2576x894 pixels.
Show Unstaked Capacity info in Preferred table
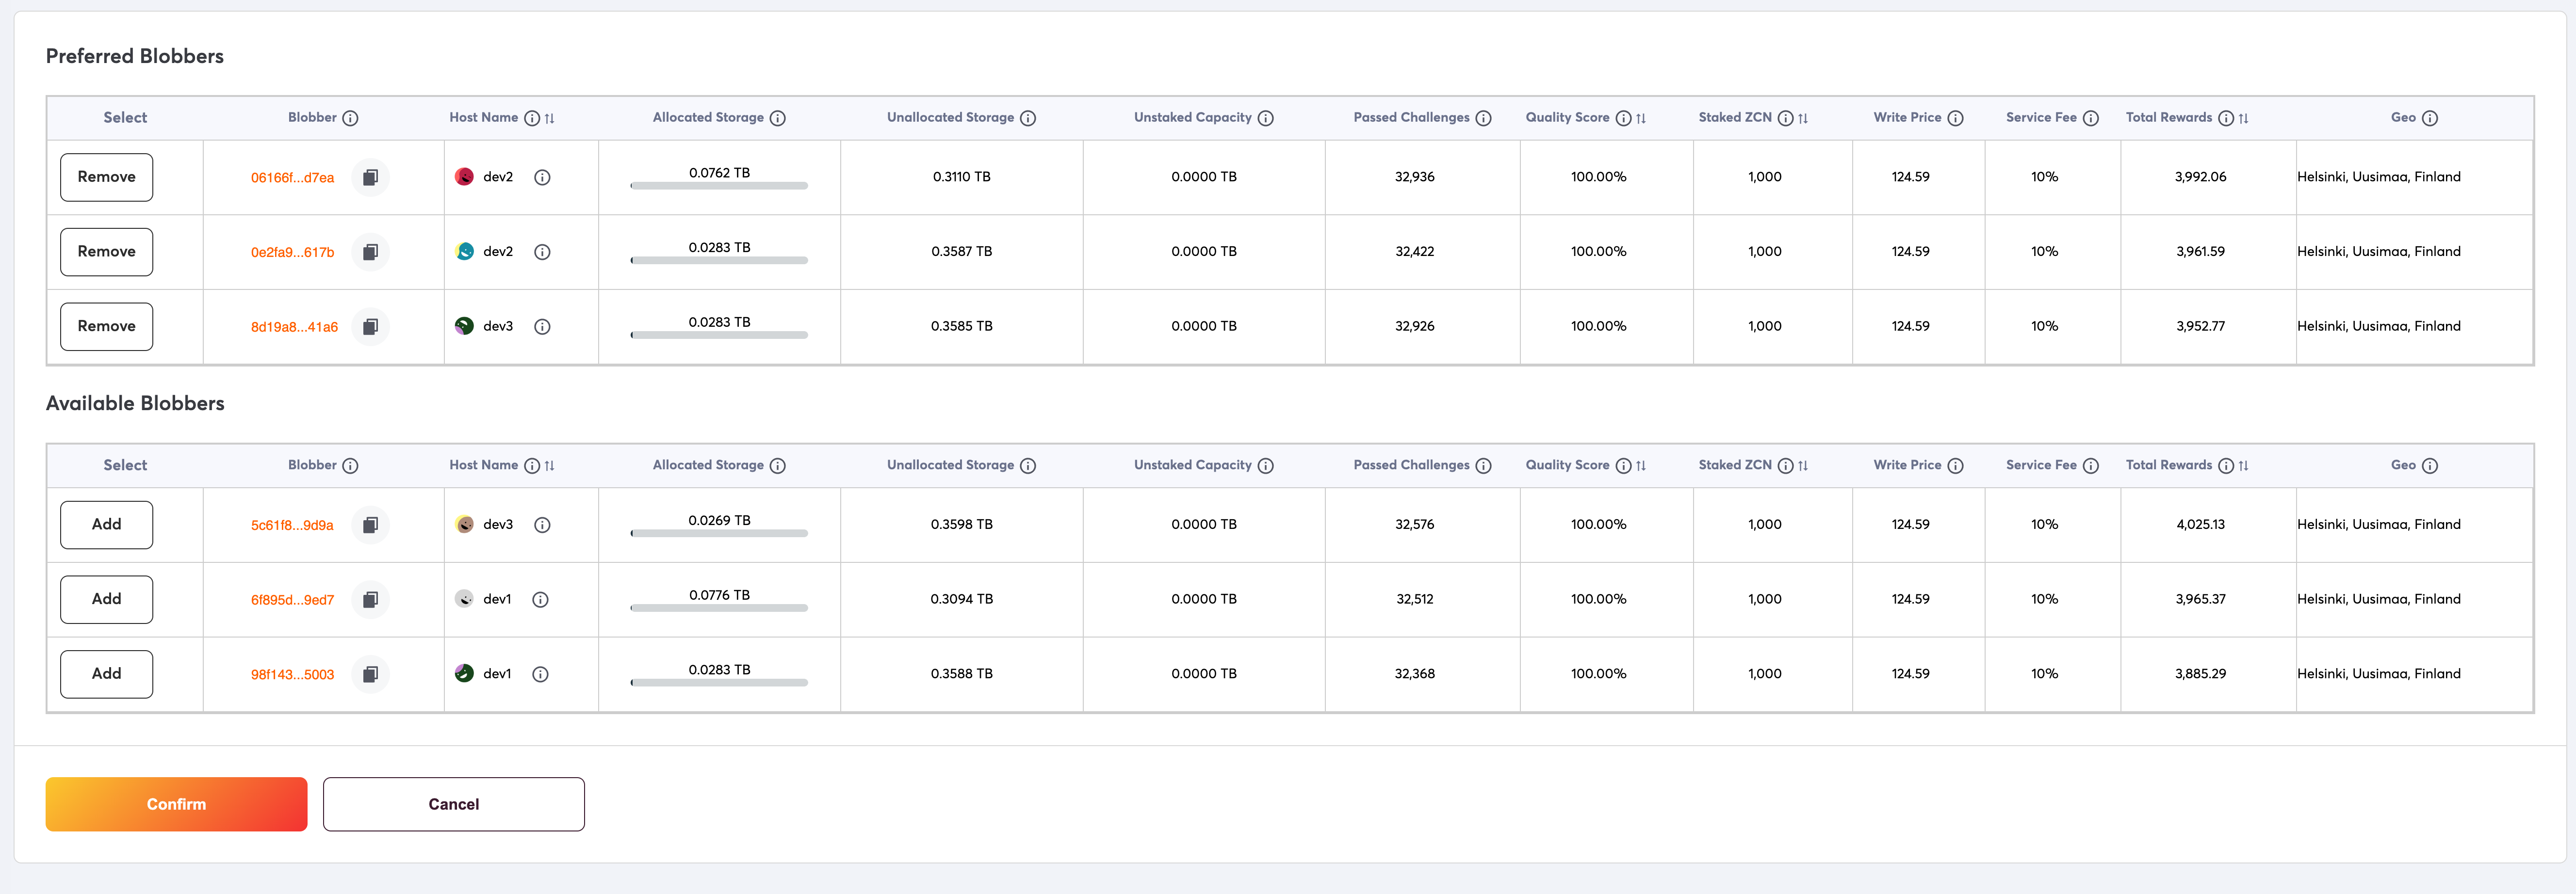tap(1265, 118)
